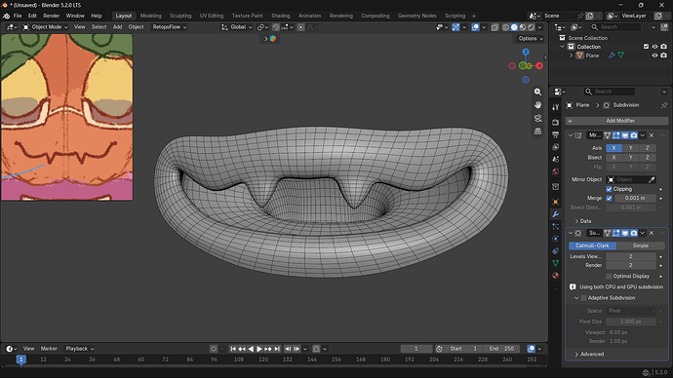Pick Mirror Object with eyedropper

652,179
